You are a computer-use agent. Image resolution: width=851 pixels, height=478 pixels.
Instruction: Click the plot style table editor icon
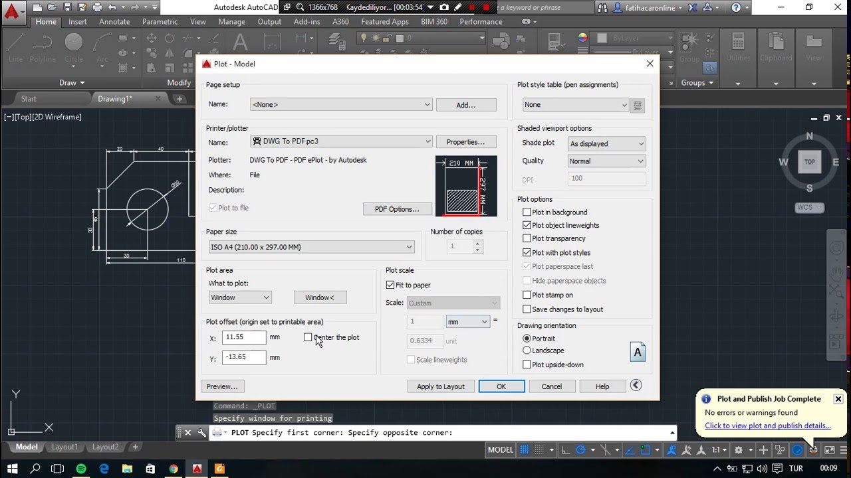(638, 105)
